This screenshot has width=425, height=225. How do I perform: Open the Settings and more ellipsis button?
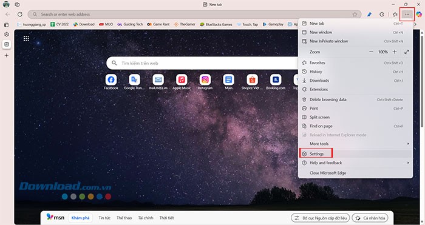407,15
